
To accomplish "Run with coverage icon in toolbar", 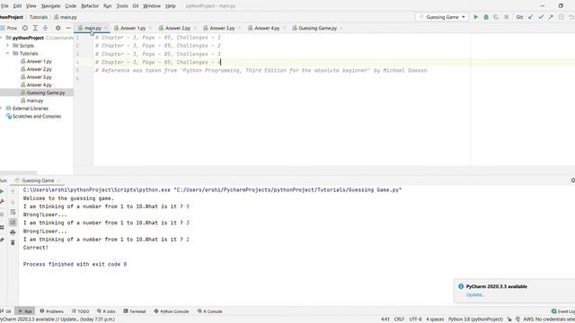I will click(496, 17).
